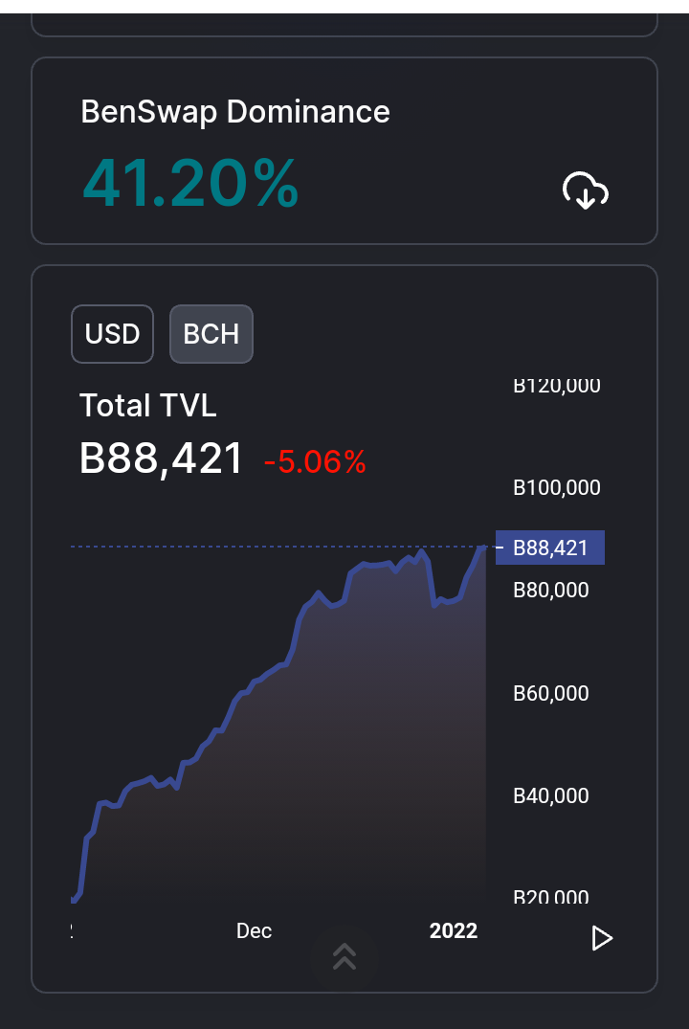Select the BCH denomination button
689x1029 pixels.
pyautogui.click(x=211, y=334)
